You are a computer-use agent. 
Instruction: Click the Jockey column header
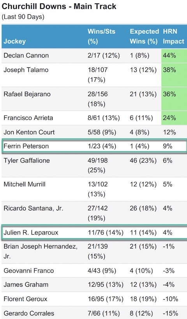tap(15, 41)
